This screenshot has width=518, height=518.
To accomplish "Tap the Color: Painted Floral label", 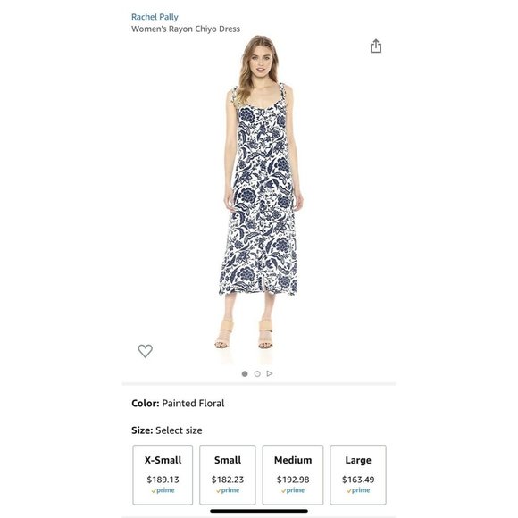I will pos(178,404).
